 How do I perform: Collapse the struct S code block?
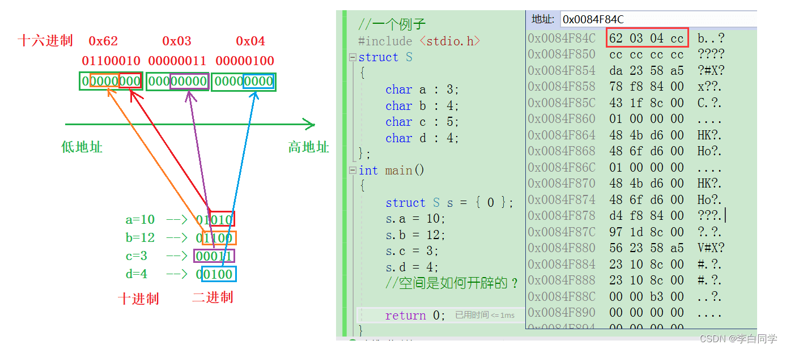[353, 57]
